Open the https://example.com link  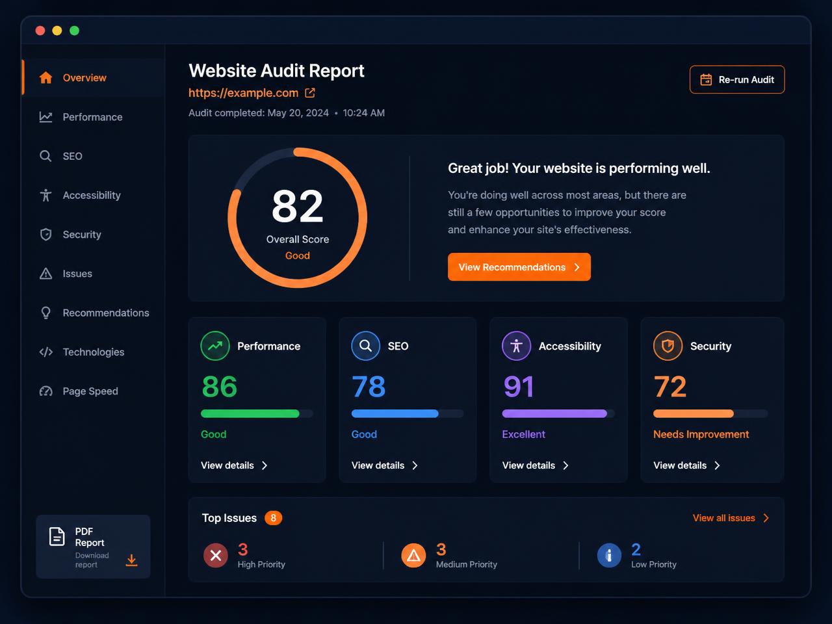(x=243, y=93)
